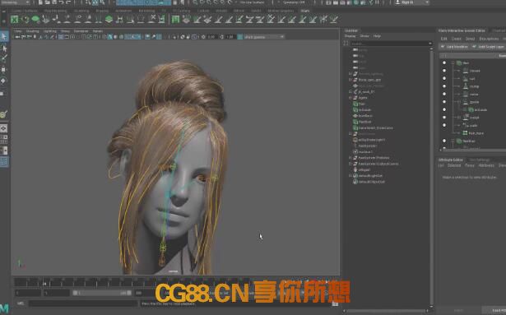
Task: Expand defaultLightSet in Outliner
Action: [350, 176]
